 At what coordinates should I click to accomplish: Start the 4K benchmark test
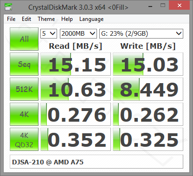(x=24, y=114)
